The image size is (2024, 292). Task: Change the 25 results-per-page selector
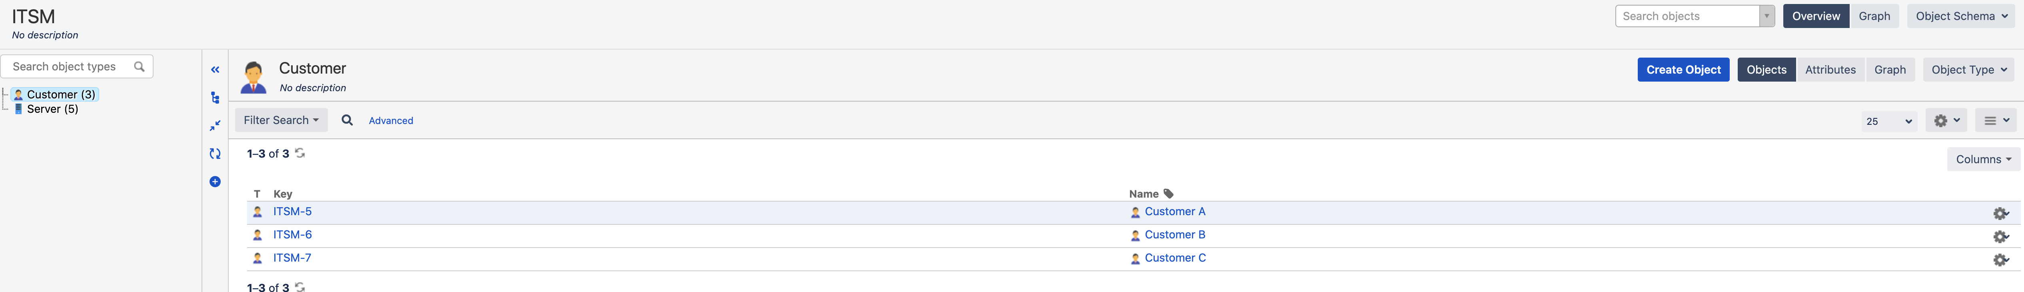coord(1889,121)
